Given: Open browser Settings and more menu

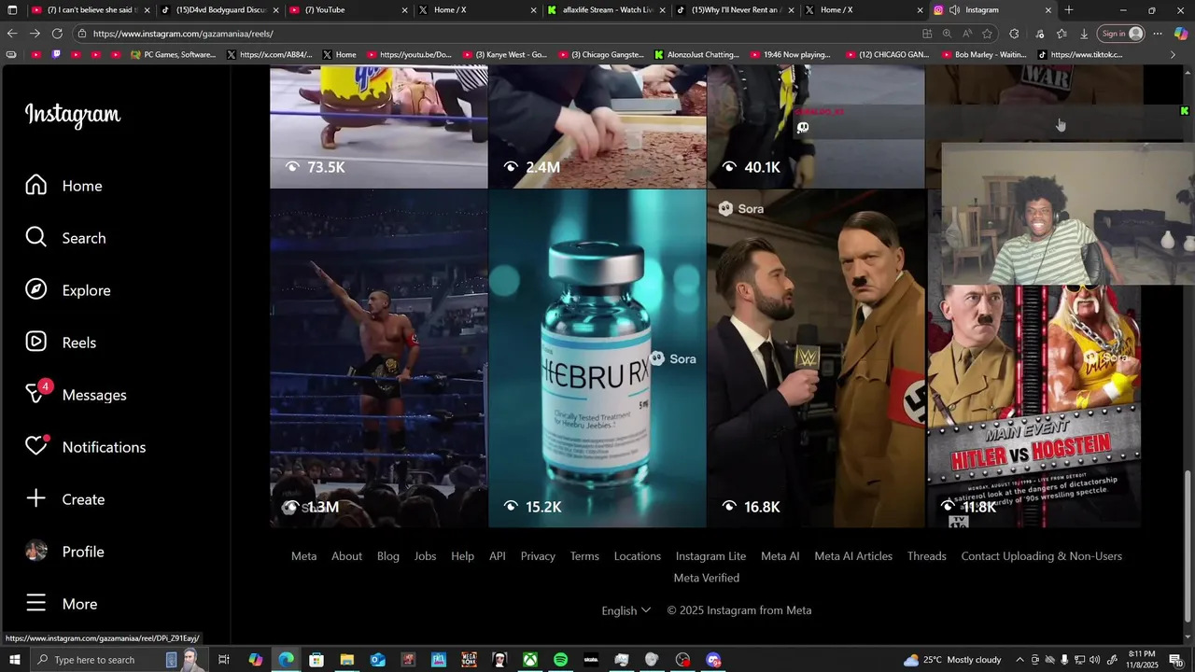Looking at the screenshot, I should click(1158, 34).
